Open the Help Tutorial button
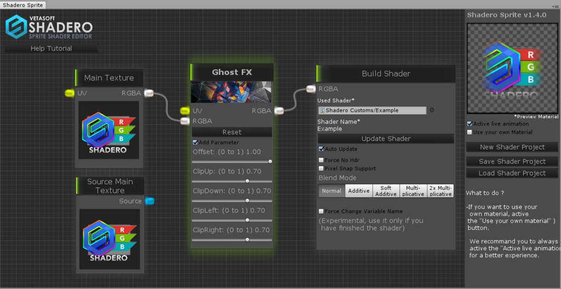This screenshot has width=561, height=289. pyautogui.click(x=51, y=49)
